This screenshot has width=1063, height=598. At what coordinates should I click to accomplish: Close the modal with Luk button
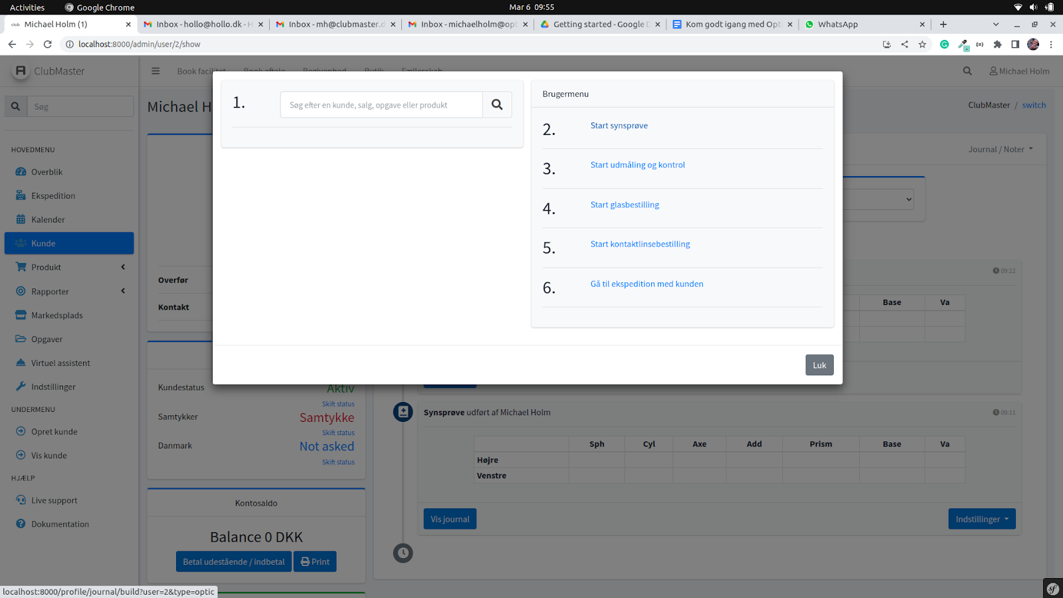coord(819,365)
